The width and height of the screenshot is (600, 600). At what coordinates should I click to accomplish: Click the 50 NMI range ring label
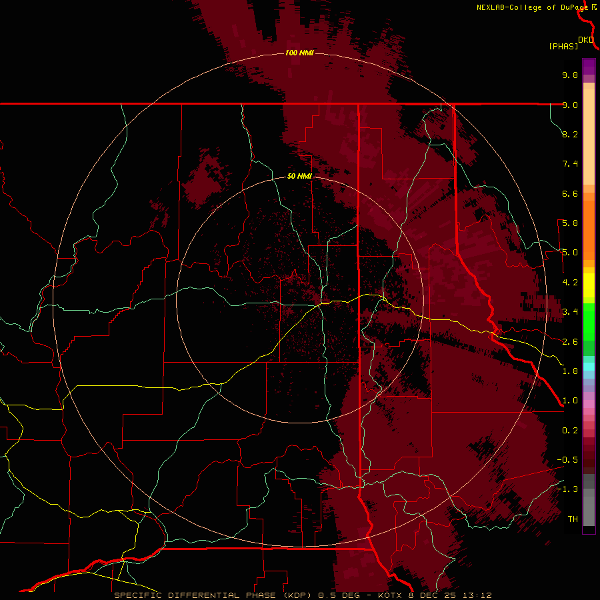click(x=299, y=176)
